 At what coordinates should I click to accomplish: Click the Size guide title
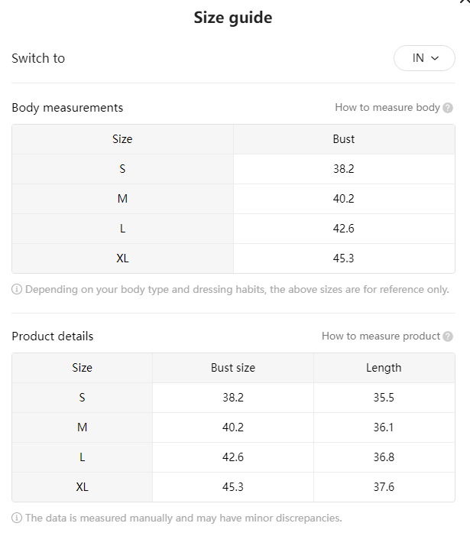[x=233, y=18]
